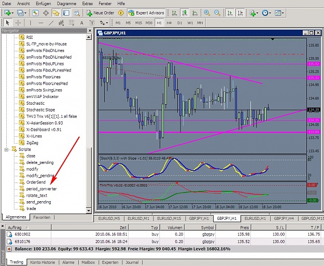Viewport: 324px width, 266px height.
Task: Set timeframe to M5
Action: (129, 23)
